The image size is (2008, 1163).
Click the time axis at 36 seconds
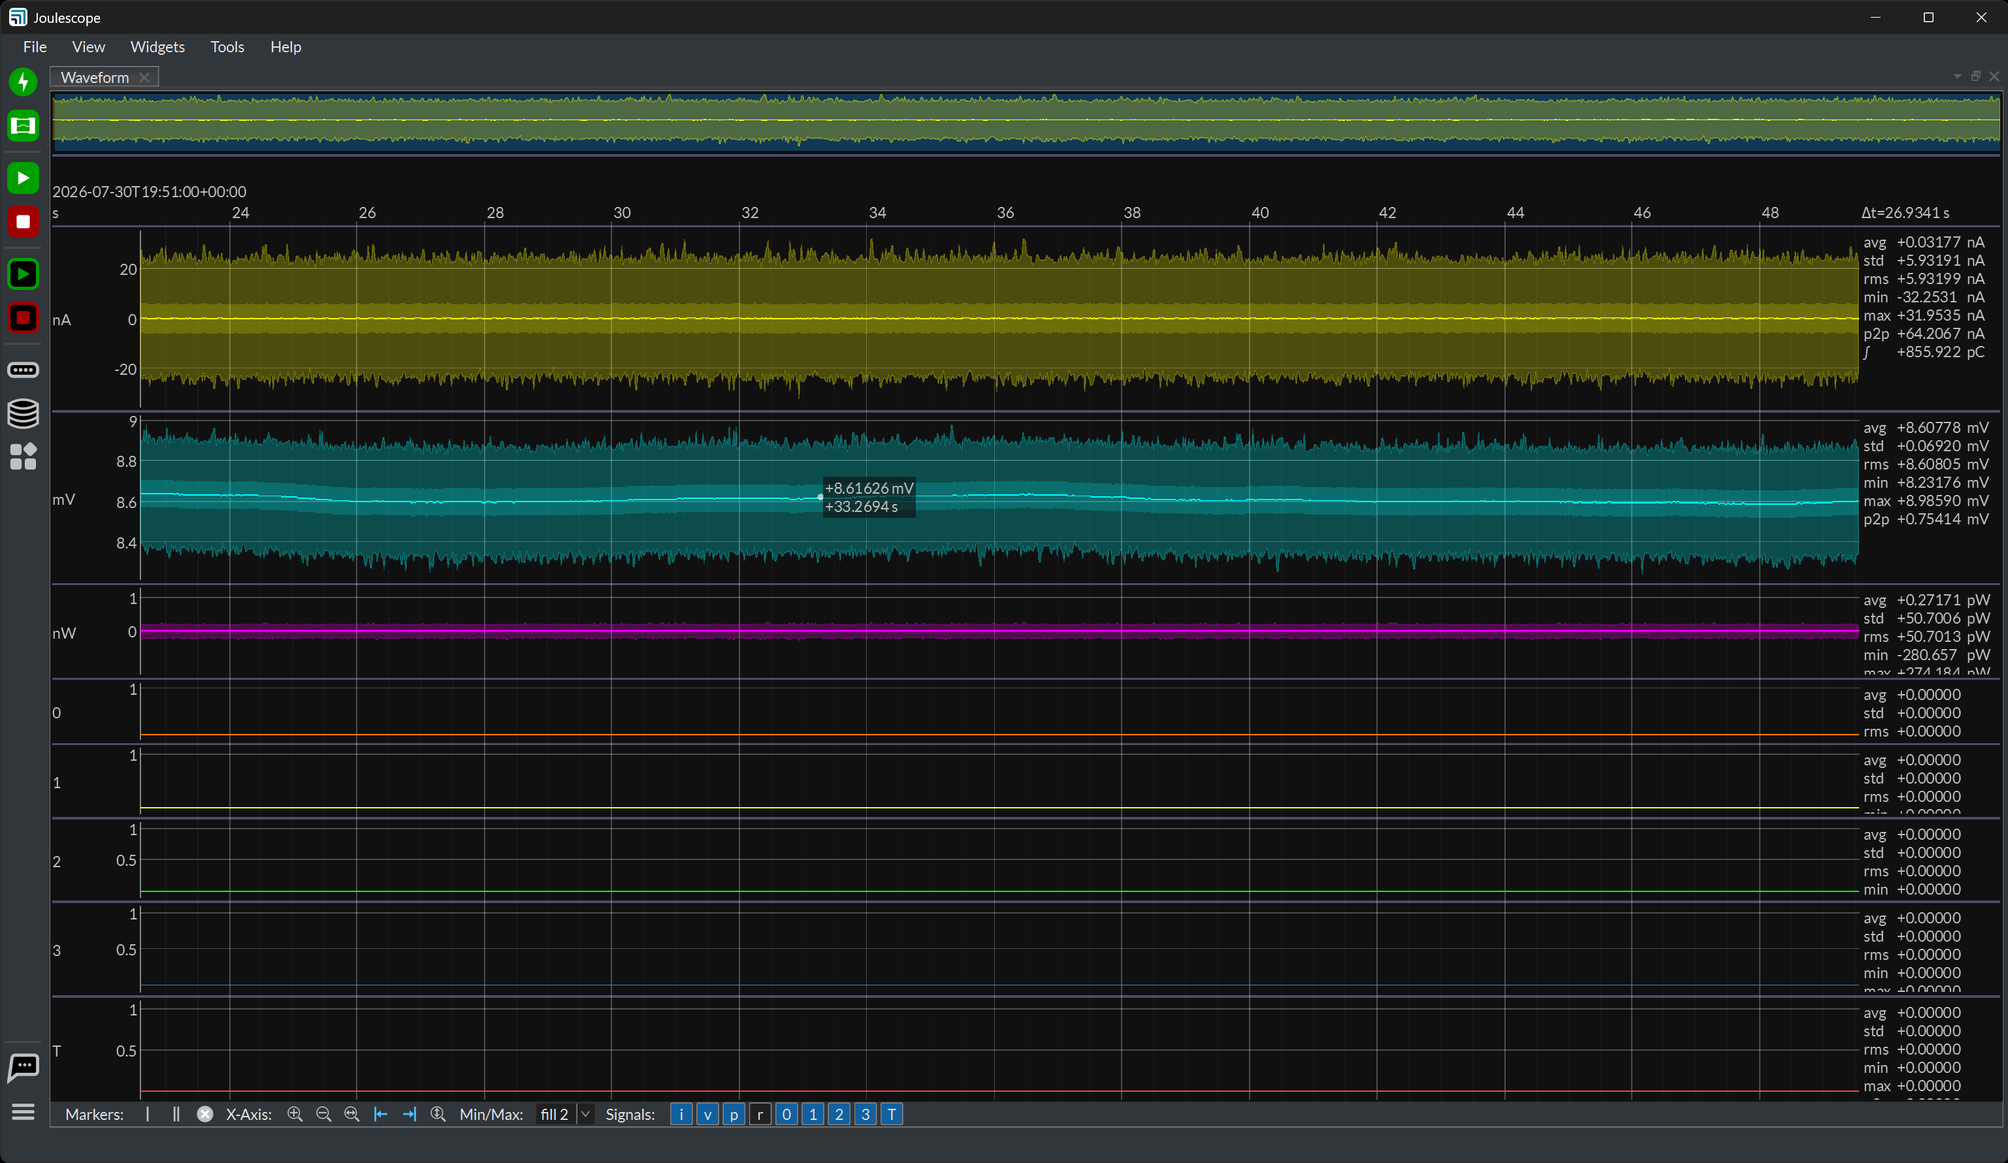1005,213
